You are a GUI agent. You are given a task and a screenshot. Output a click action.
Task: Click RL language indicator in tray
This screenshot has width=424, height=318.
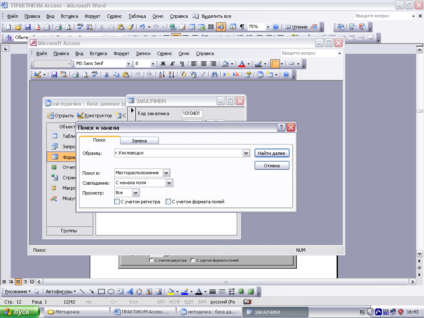point(362,312)
